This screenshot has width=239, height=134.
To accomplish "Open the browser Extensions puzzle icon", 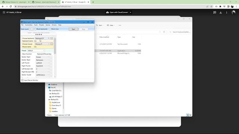I will (x=220, y=7).
